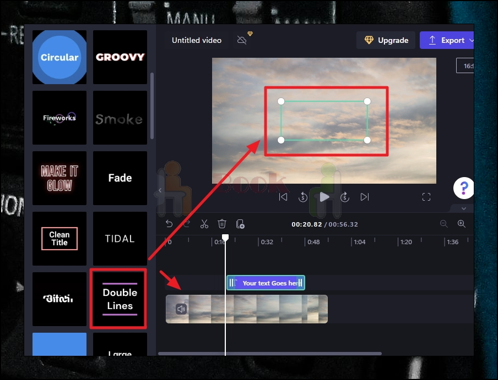Choose the TIDAL text style
498x380 pixels.
120,239
